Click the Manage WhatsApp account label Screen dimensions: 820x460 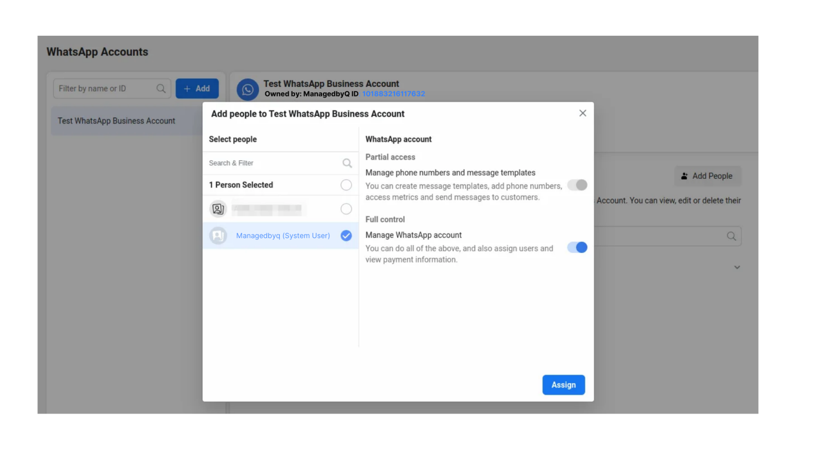414,235
